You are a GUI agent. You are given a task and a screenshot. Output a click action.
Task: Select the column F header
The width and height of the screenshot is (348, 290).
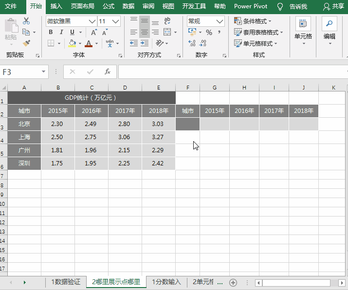188,88
